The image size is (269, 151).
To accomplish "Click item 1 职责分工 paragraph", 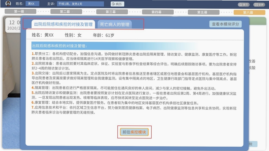I will (134, 56).
